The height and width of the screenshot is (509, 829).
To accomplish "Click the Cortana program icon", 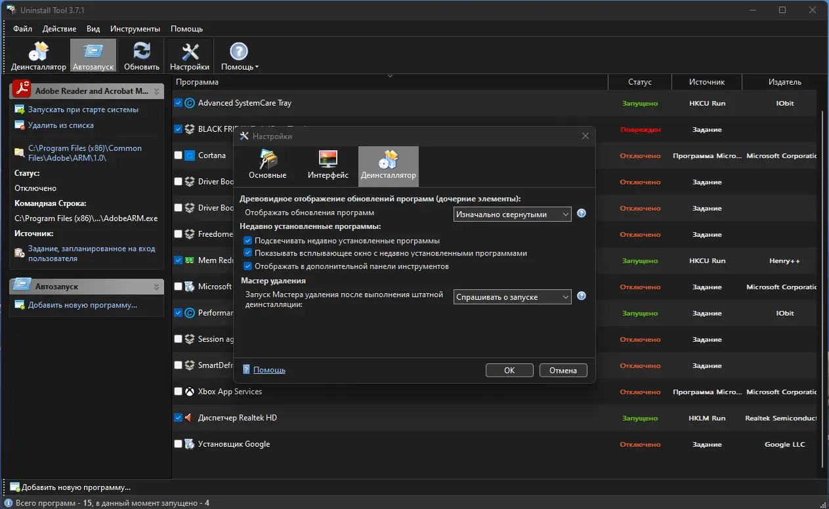I will pos(190,155).
